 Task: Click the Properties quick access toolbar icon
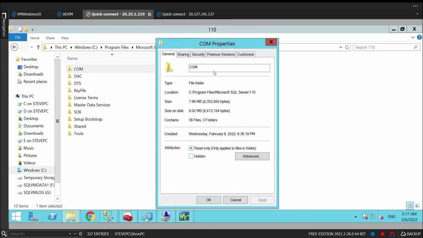tap(20, 29)
